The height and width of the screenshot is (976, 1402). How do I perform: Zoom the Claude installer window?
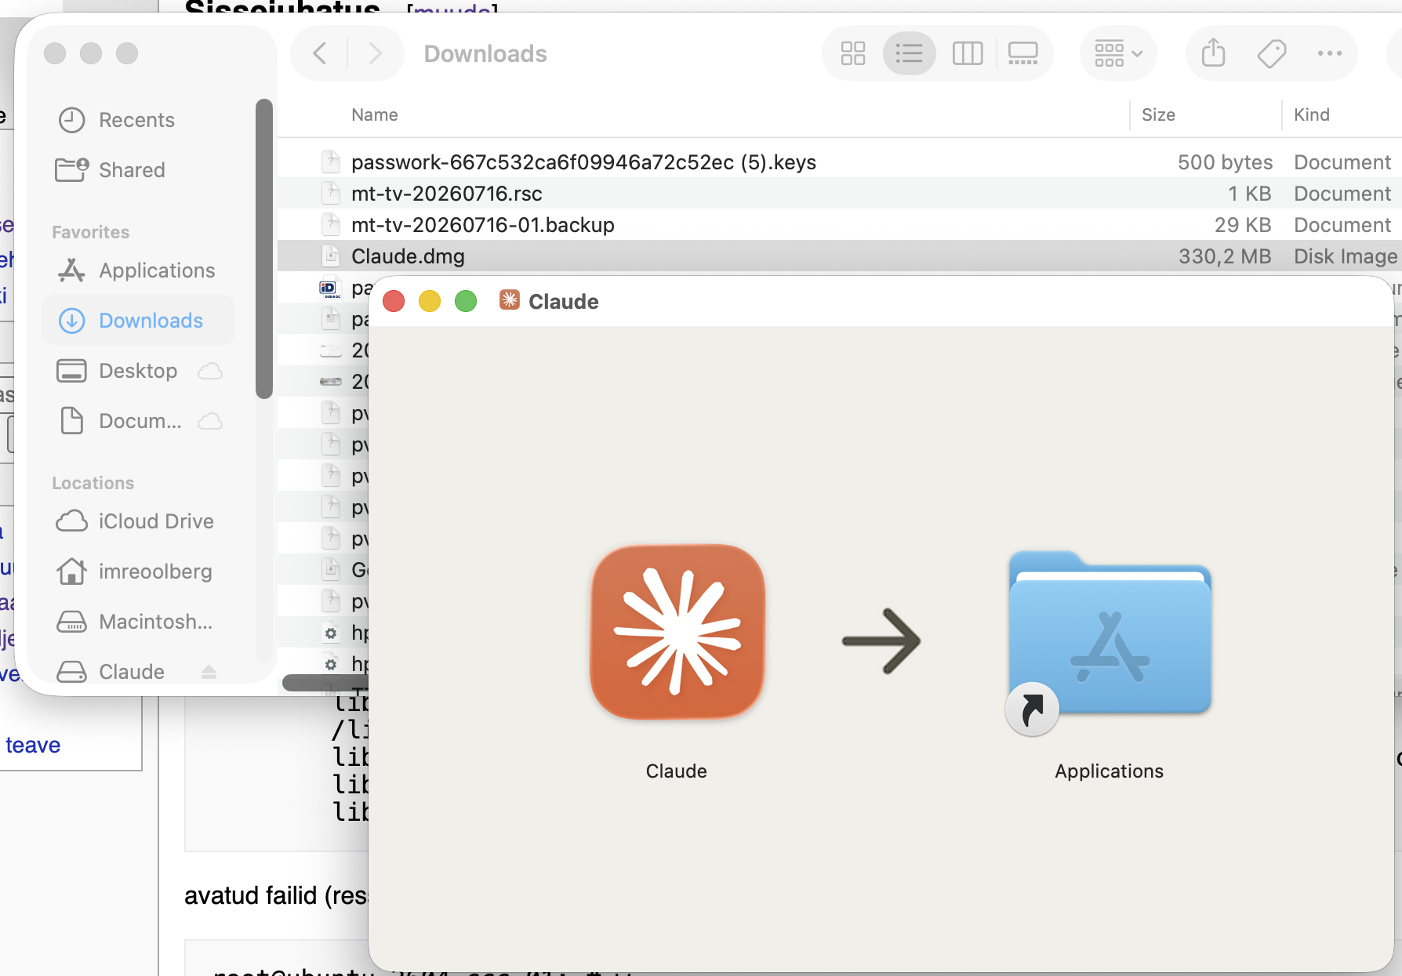466,301
